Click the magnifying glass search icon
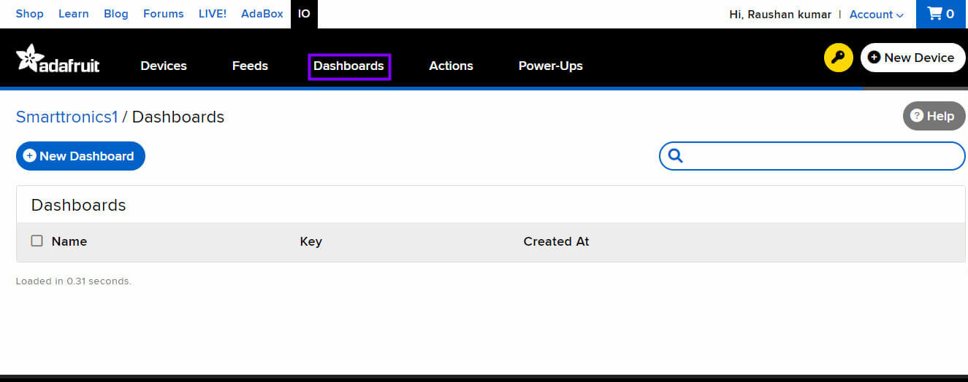The width and height of the screenshot is (968, 382). point(676,156)
